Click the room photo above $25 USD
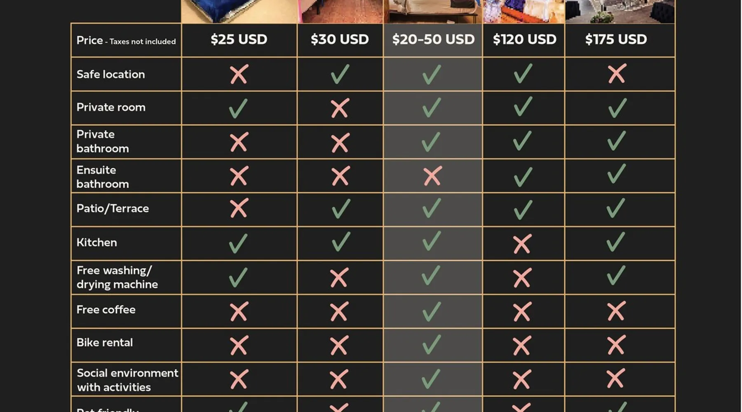The height and width of the screenshot is (412, 742). (x=239, y=11)
